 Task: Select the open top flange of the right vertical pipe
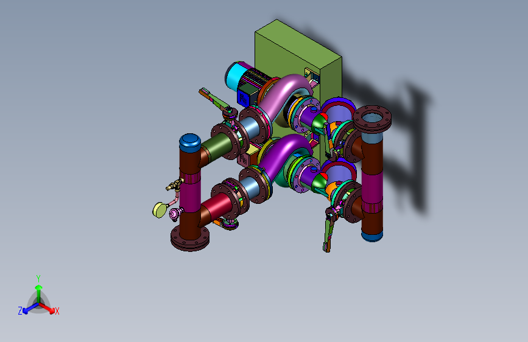click(x=372, y=119)
